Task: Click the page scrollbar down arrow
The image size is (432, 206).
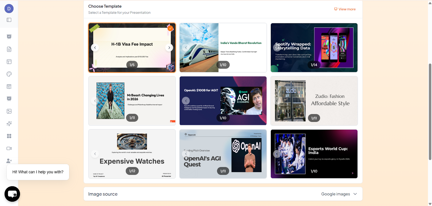Action: coord(430,204)
